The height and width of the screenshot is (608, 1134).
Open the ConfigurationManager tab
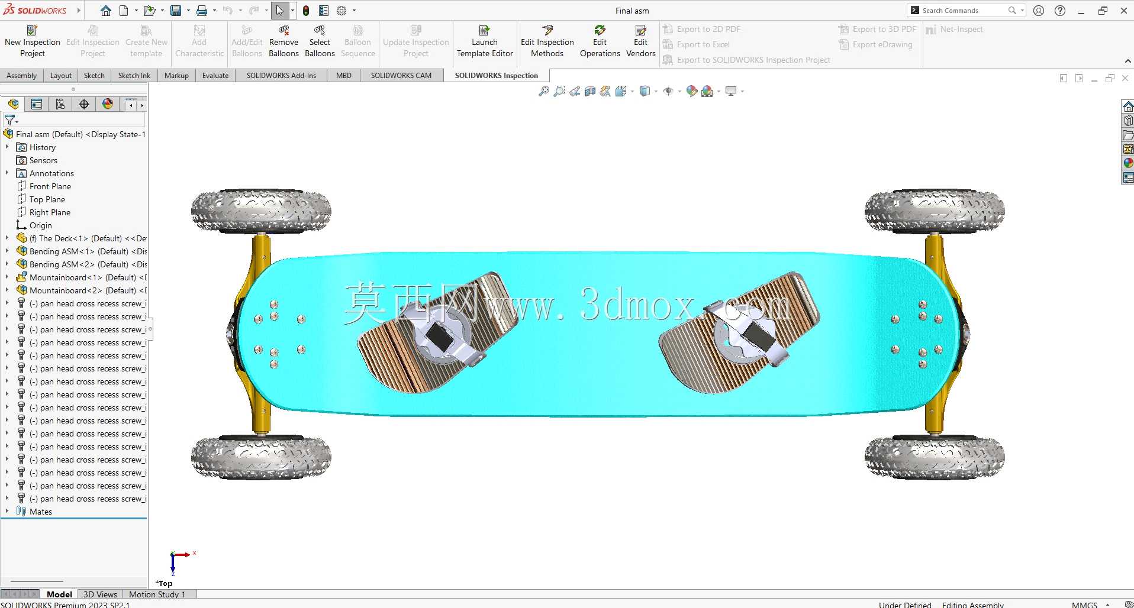[60, 104]
